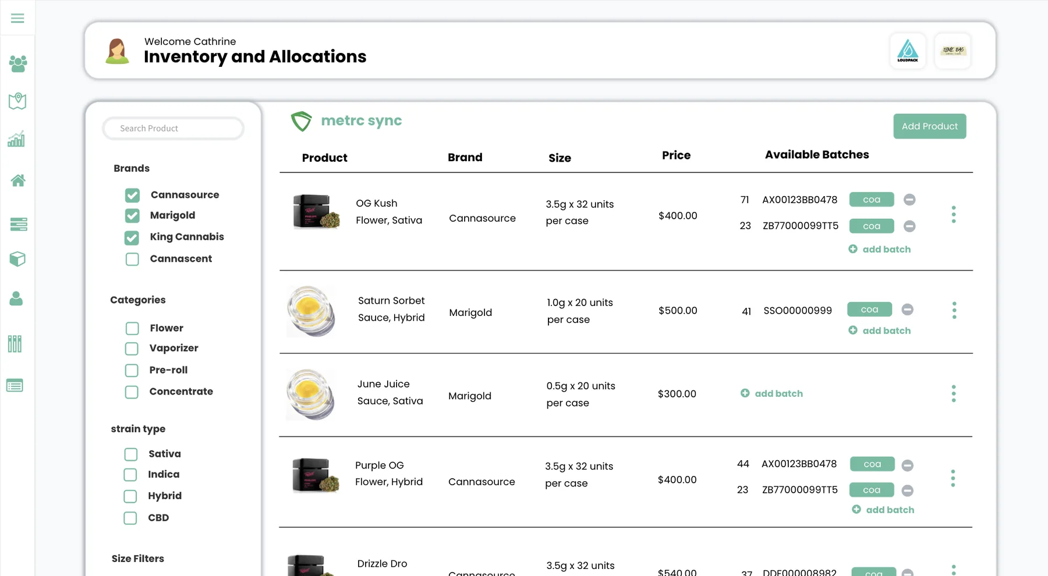Check the Cannascent brand filter
Viewport: 1048px width, 576px height.
click(132, 259)
